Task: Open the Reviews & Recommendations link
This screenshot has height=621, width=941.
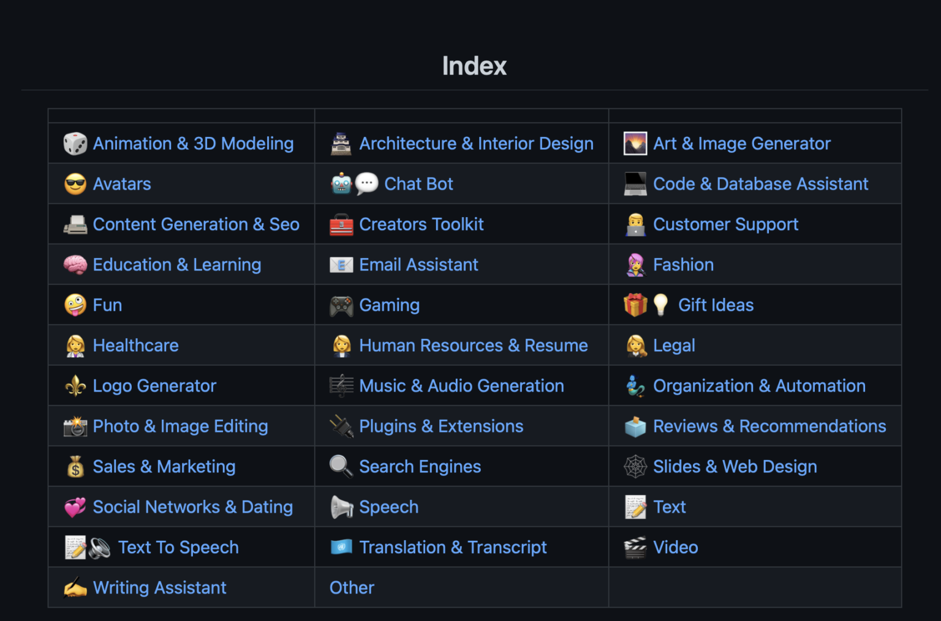Action: pyautogui.click(x=769, y=426)
